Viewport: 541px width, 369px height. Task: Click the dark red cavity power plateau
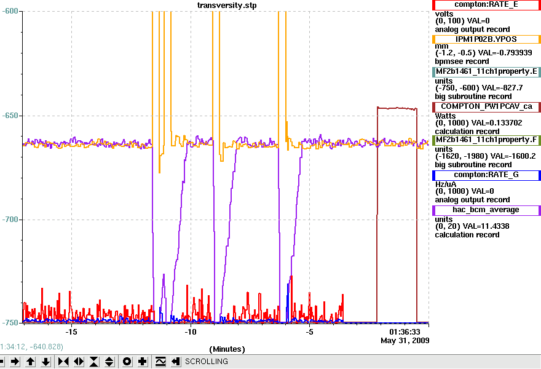pos(397,108)
